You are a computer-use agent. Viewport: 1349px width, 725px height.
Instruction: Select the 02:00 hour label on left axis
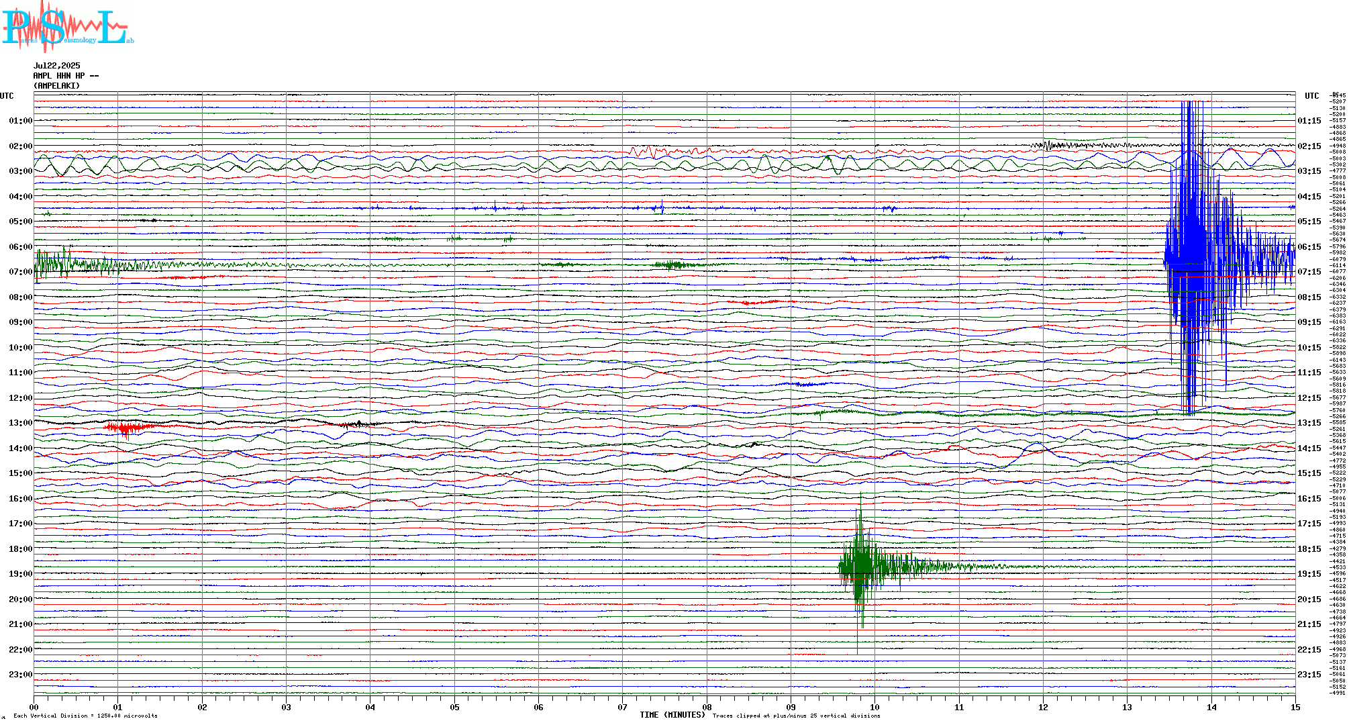[21, 146]
